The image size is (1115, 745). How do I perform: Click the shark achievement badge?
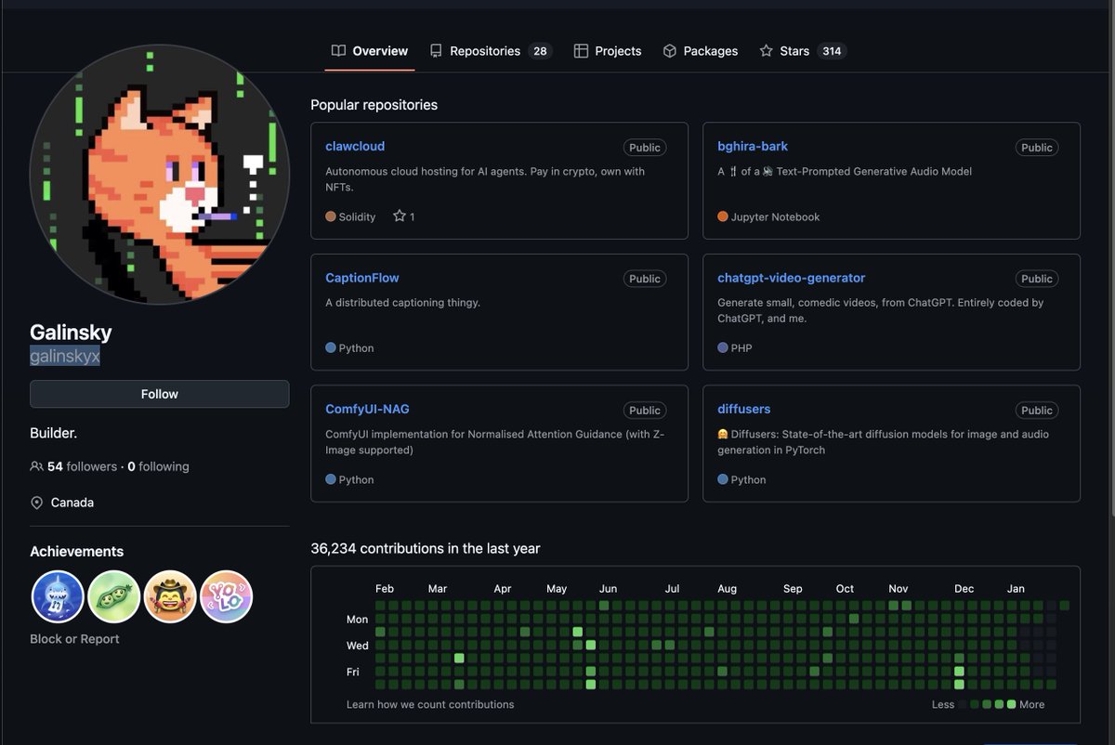[x=59, y=596]
